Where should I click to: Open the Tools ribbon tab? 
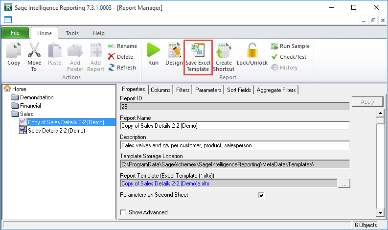72,33
